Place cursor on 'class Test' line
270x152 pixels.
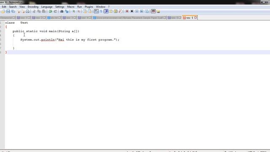pos(16,23)
